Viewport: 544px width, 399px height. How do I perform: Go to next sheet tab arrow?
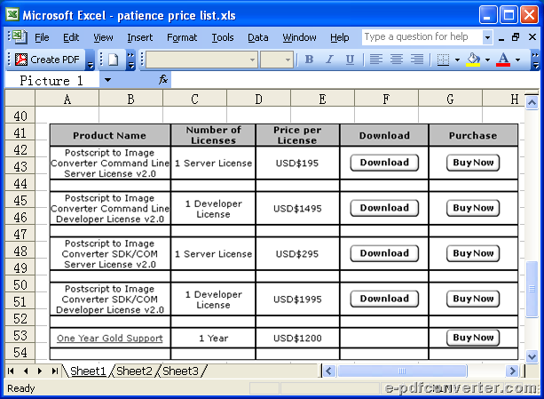[40, 371]
